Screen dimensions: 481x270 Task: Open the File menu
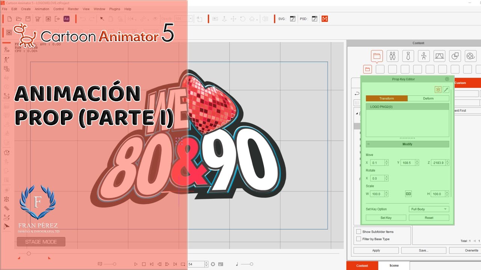click(x=5, y=9)
